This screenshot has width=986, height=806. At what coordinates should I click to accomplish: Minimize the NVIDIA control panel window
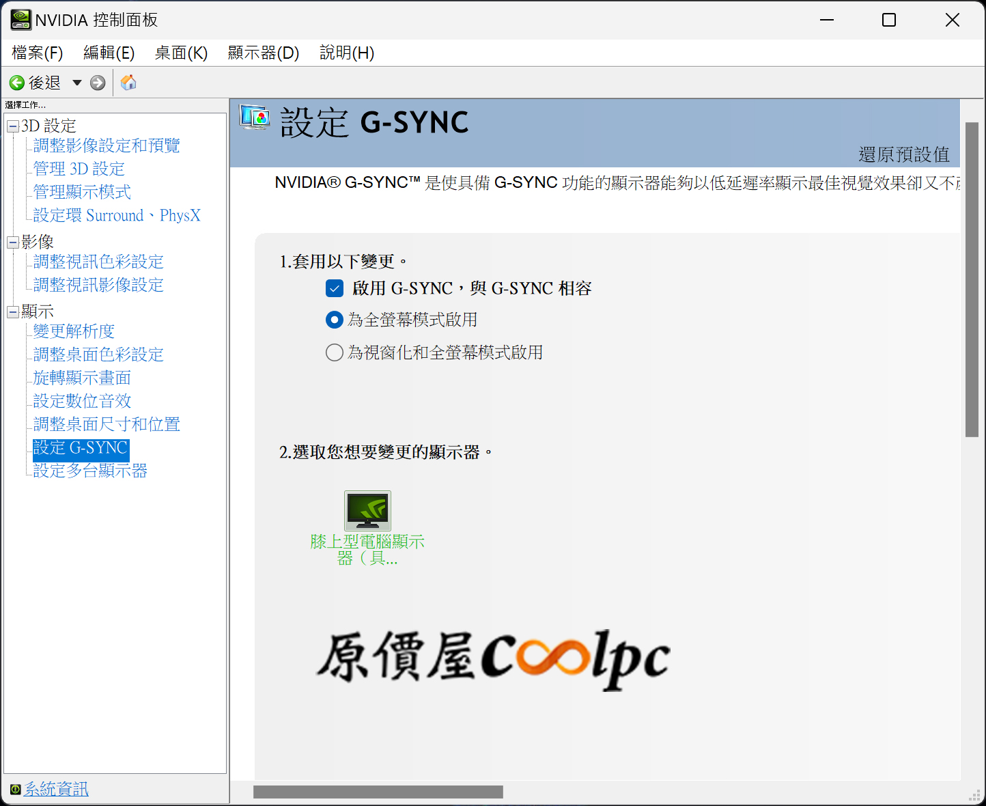pyautogui.click(x=827, y=20)
